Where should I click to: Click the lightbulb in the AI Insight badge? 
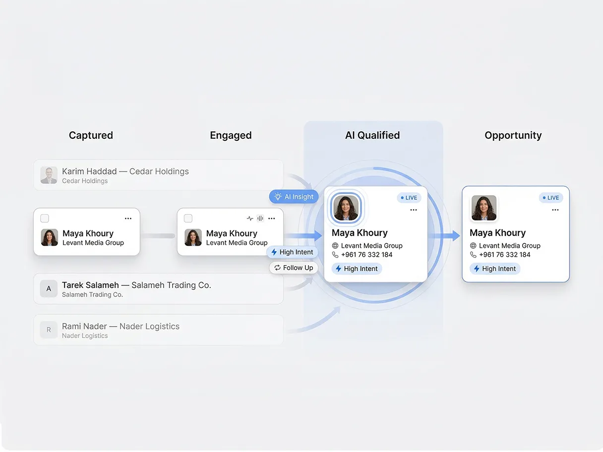279,196
